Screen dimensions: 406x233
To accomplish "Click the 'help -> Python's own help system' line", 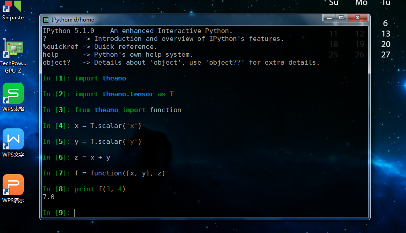I will coord(118,55).
